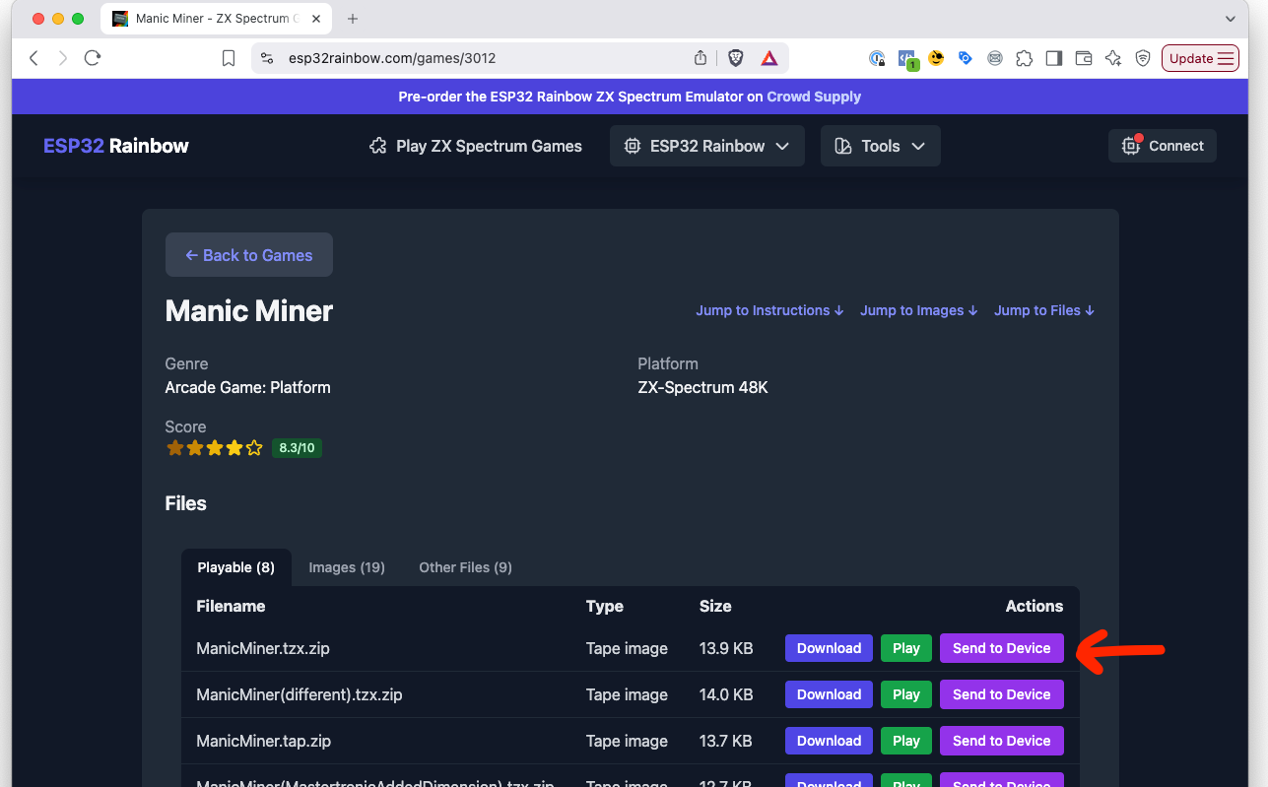The height and width of the screenshot is (787, 1268).
Task: Open extension icon with green badge 1
Action: (907, 59)
